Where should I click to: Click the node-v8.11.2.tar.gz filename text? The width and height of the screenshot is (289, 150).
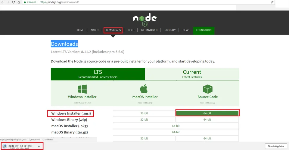[208, 103]
